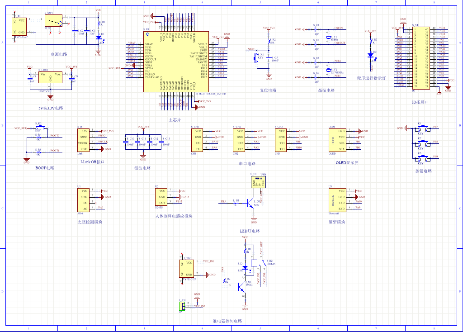Click the 串口电路 section label
Viewport: 463px width, 332px height.
pos(247,164)
